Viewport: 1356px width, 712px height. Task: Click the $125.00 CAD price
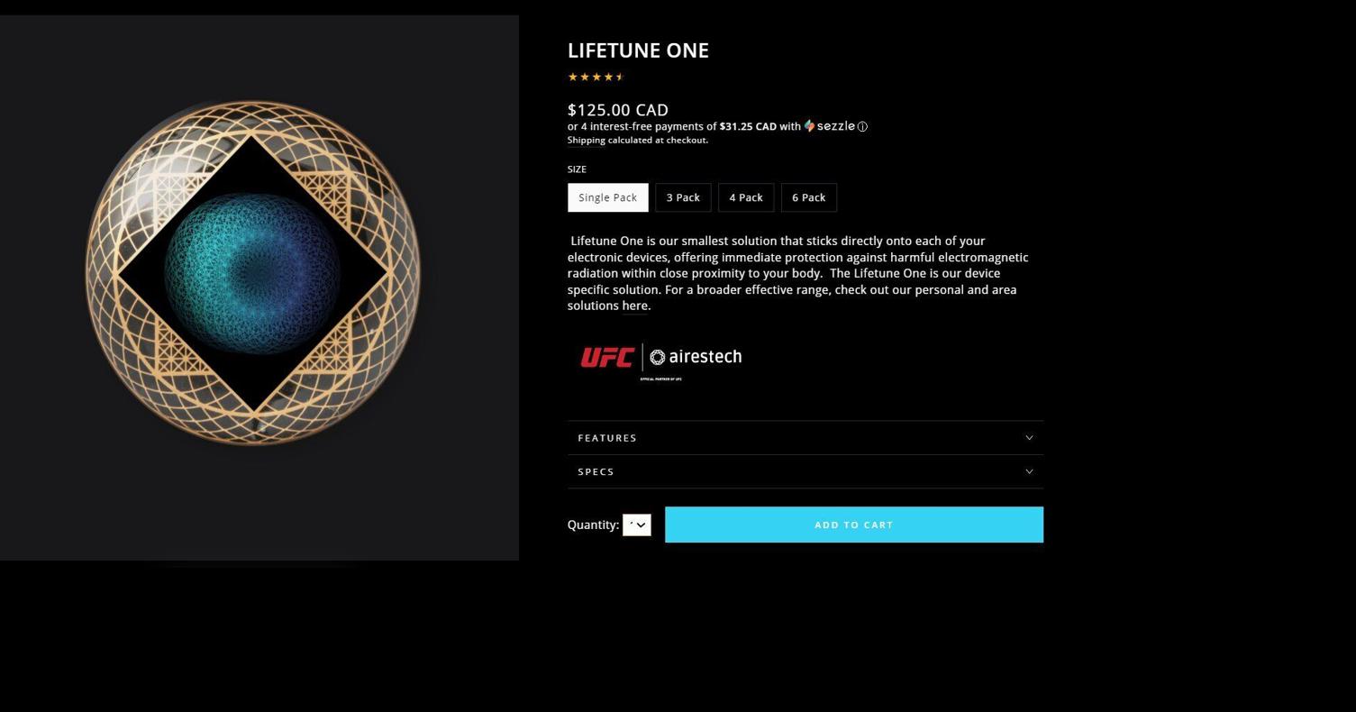[x=617, y=110]
